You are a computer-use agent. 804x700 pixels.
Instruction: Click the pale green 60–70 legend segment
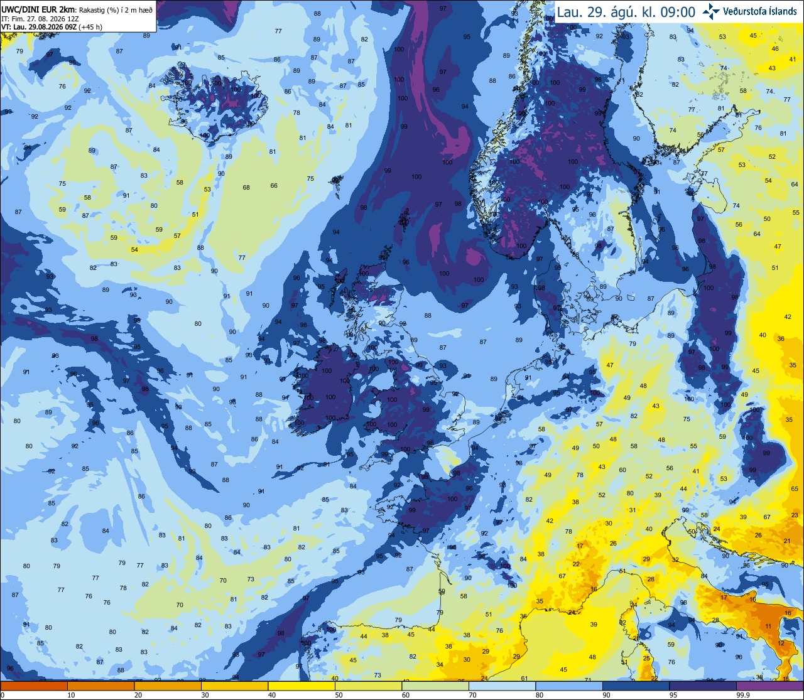(435, 686)
